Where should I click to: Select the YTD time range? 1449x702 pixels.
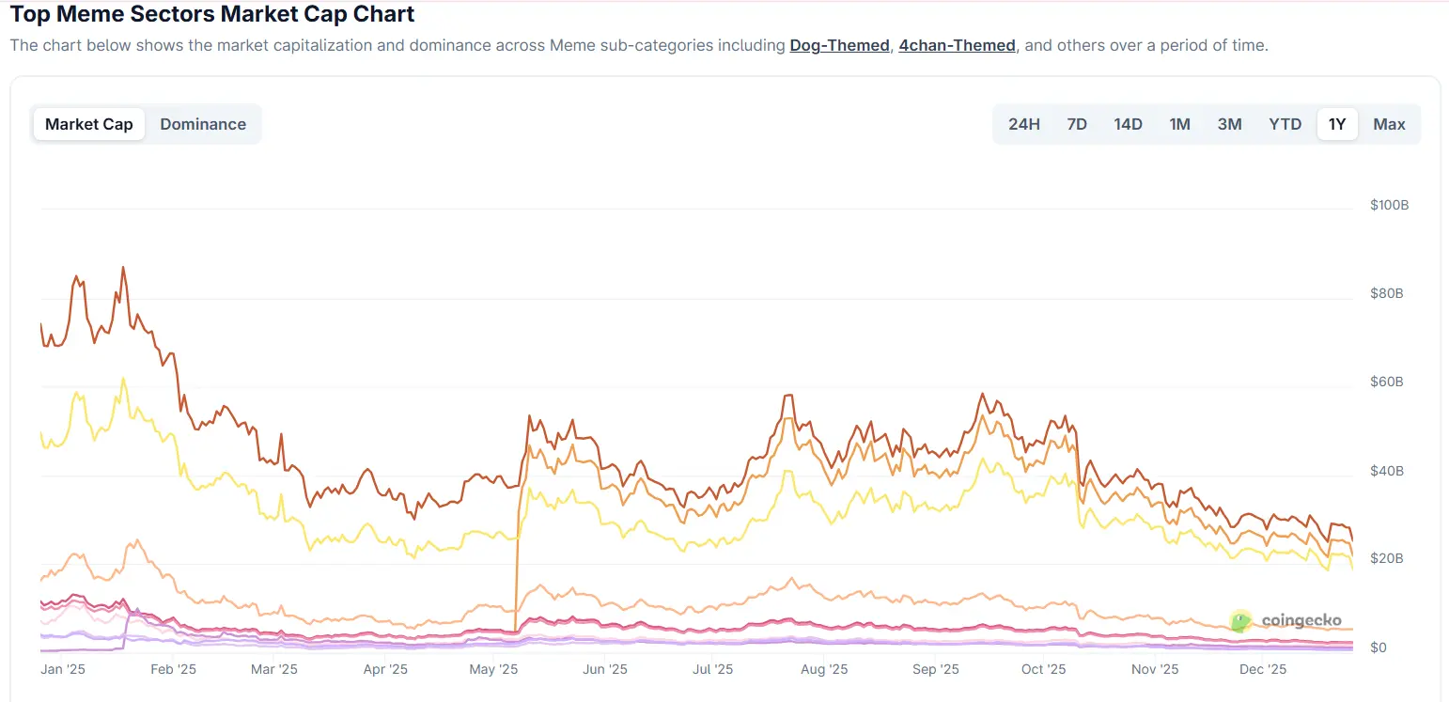point(1284,123)
